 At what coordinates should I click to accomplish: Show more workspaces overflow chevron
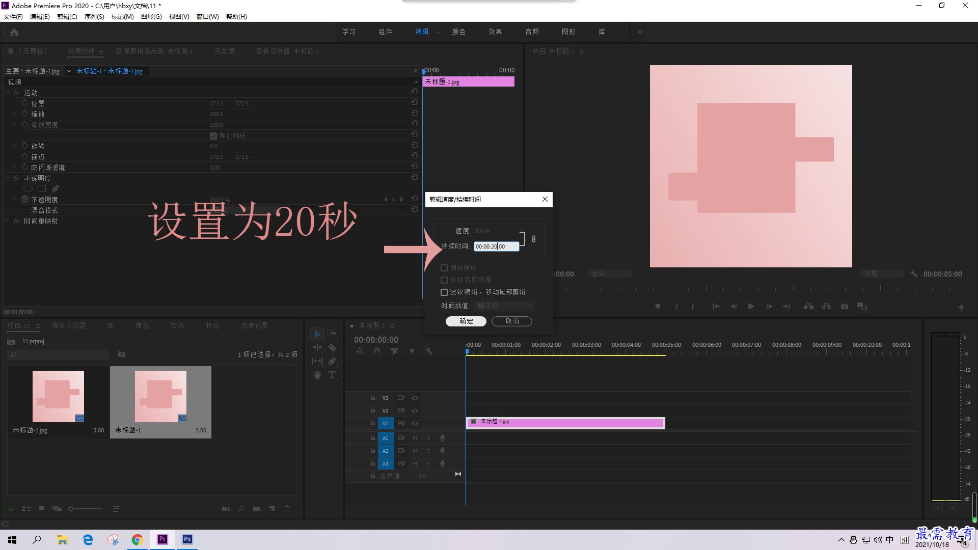[x=640, y=32]
